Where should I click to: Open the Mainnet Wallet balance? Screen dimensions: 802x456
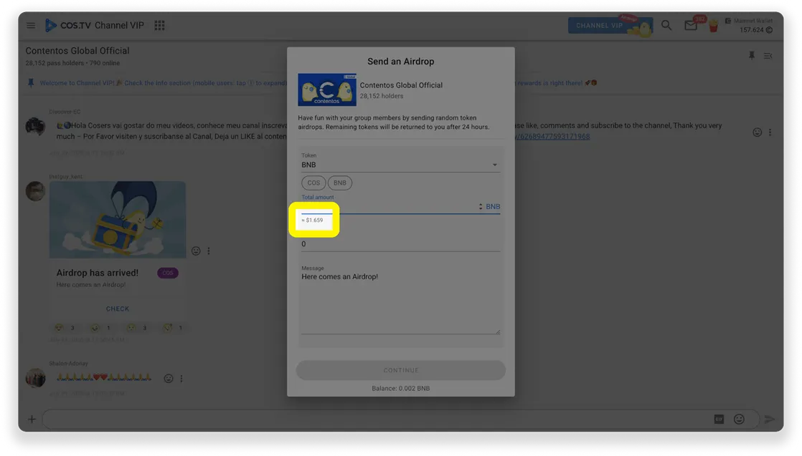coord(750,25)
